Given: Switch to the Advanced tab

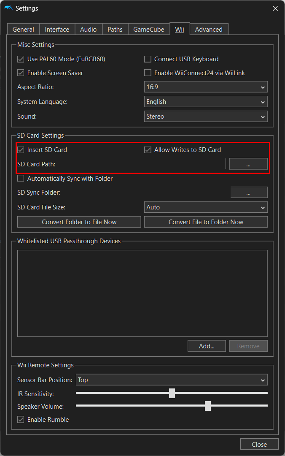Looking at the screenshot, I should coord(209,30).
